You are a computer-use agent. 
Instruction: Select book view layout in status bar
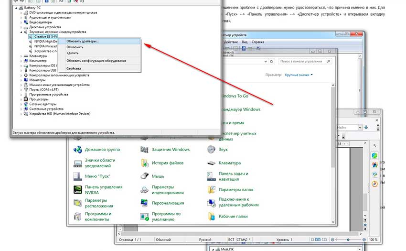[324, 240]
